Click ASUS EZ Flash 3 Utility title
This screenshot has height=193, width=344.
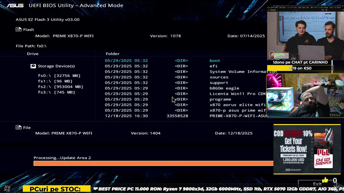point(48,19)
